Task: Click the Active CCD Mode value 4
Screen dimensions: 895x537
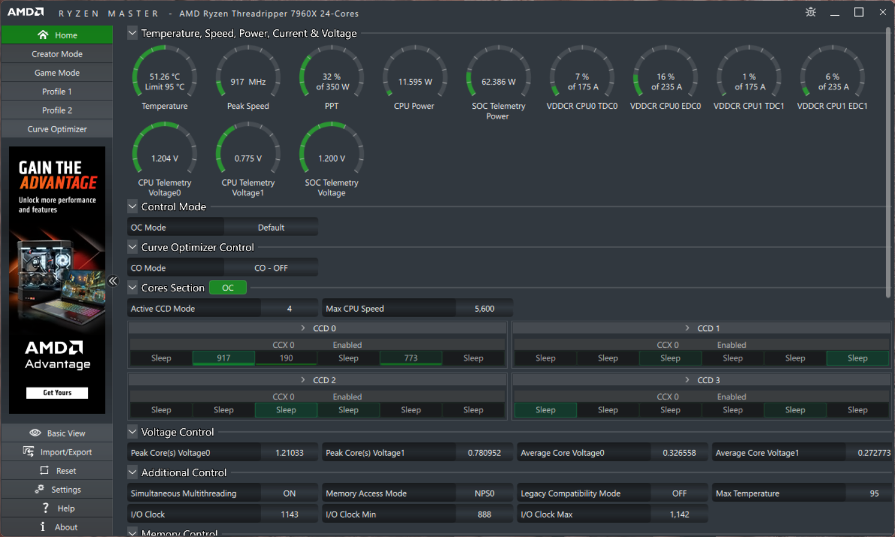Action: tap(289, 308)
